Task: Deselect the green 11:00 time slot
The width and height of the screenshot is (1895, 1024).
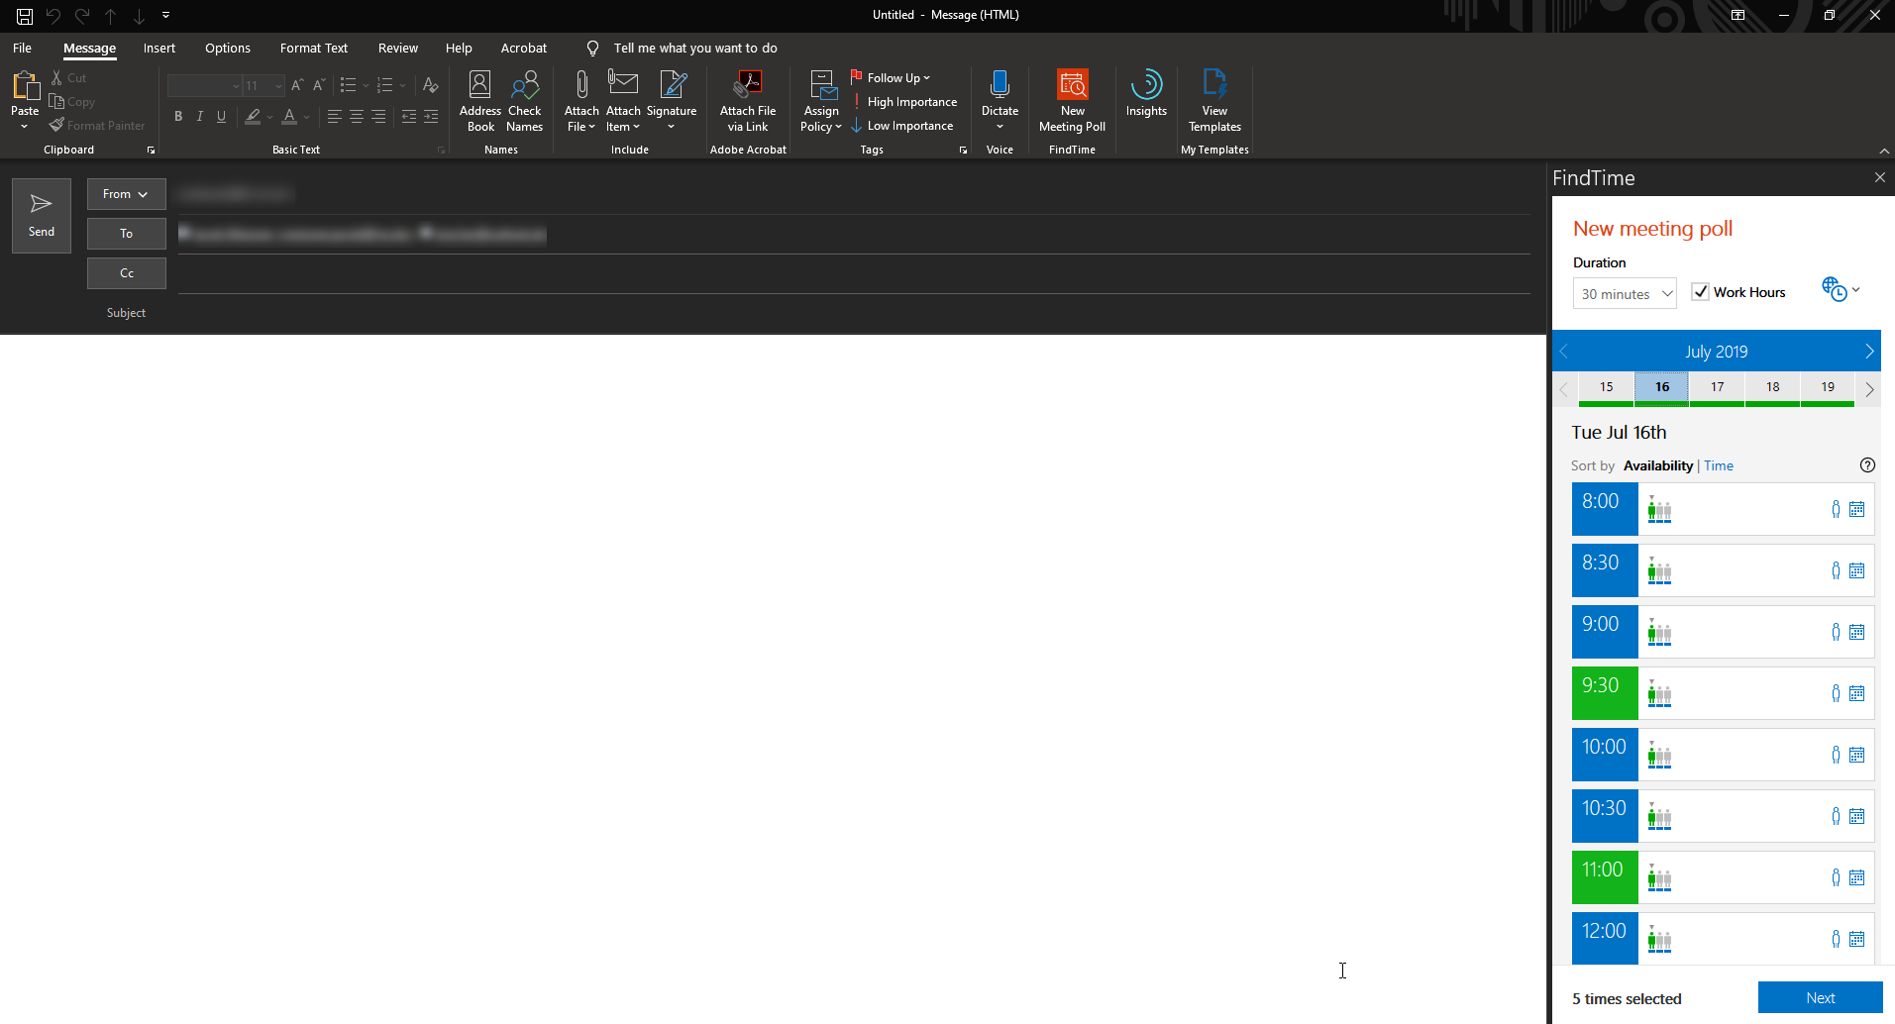Action: click(x=1605, y=877)
